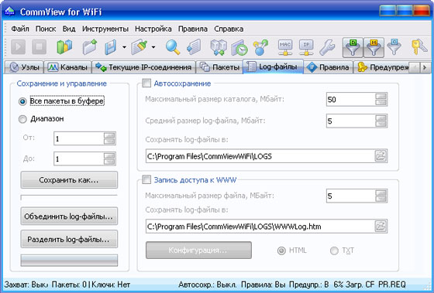Open the Правила menu
Viewport: 434px width, 293px height.
[193, 29]
